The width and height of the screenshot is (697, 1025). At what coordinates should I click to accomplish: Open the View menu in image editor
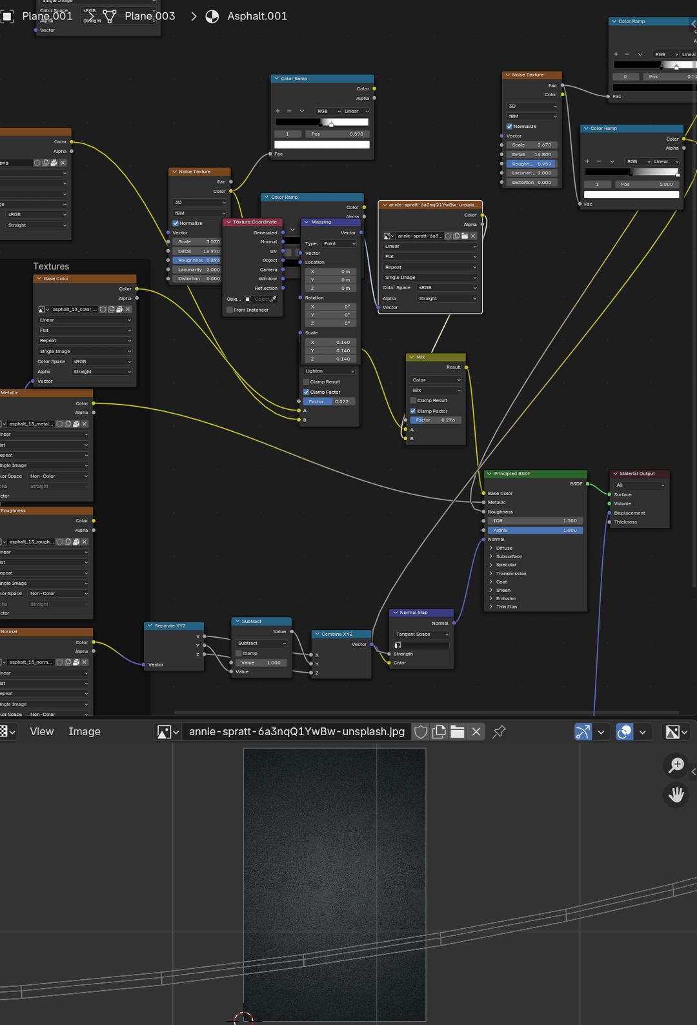click(41, 731)
